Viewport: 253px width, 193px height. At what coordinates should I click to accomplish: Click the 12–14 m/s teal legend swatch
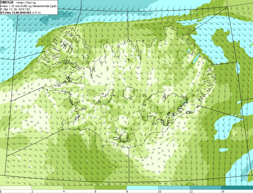pyautogui.click(x=205, y=188)
